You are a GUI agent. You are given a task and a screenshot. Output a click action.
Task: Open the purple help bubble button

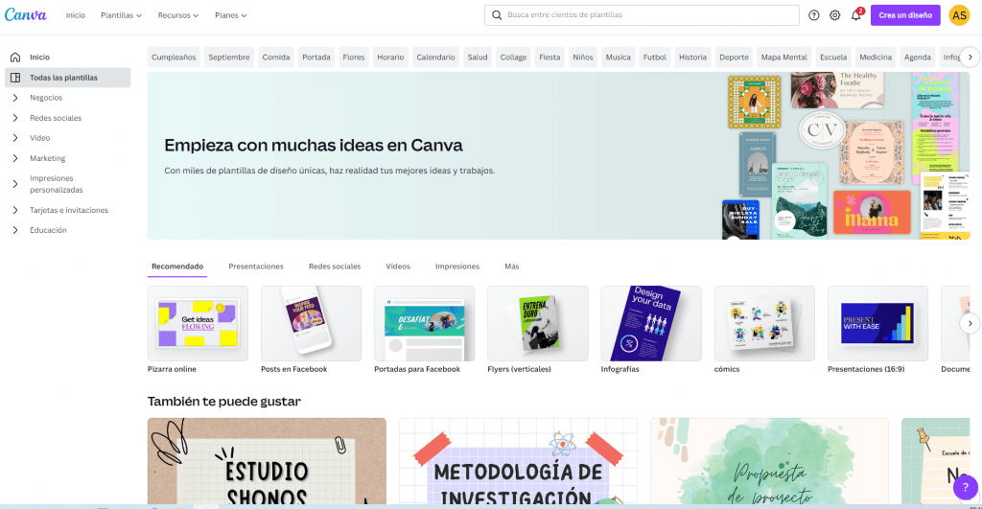pos(965,488)
